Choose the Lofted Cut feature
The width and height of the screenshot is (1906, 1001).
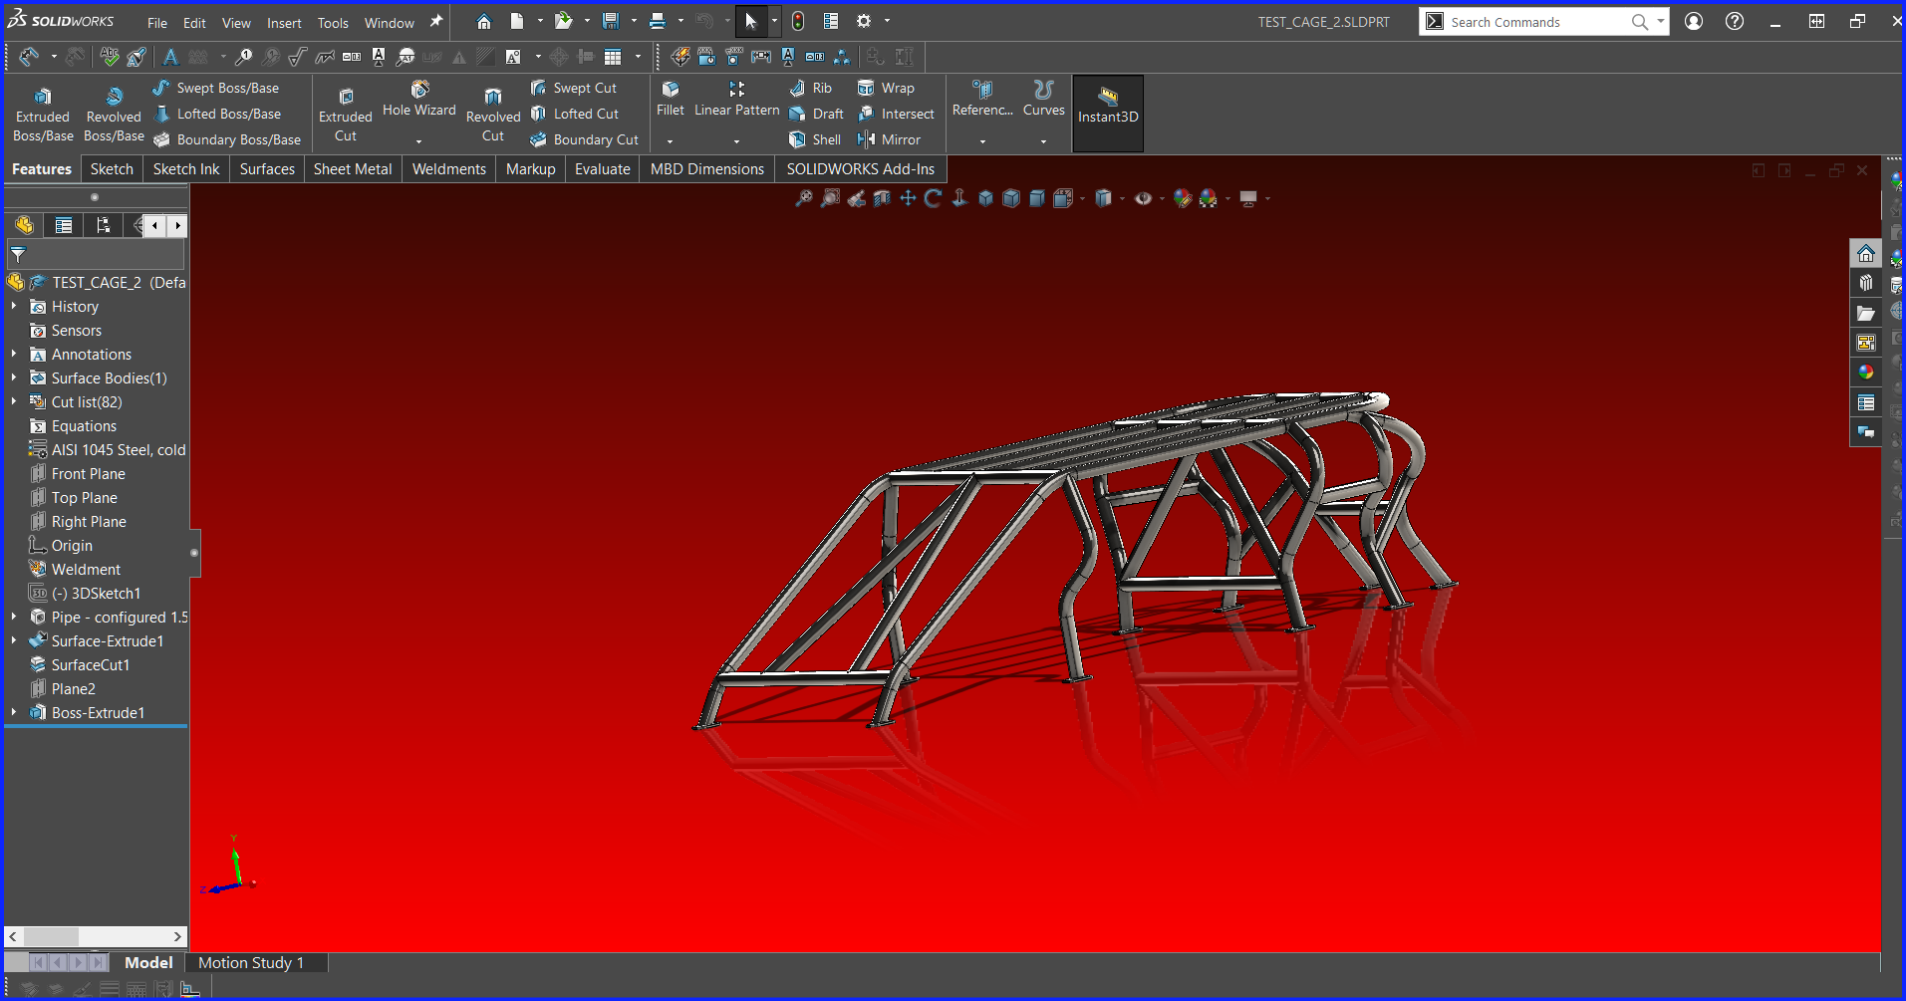coord(575,114)
